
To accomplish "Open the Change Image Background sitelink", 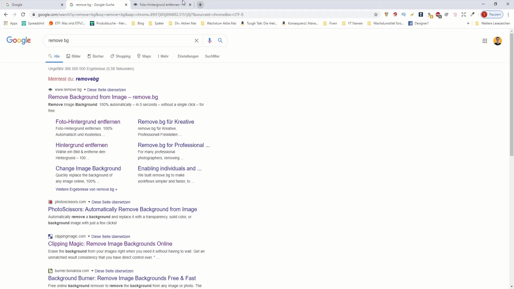I will 88,169.
